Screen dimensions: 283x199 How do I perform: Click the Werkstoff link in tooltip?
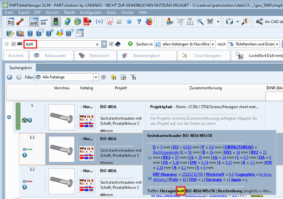[215, 174]
